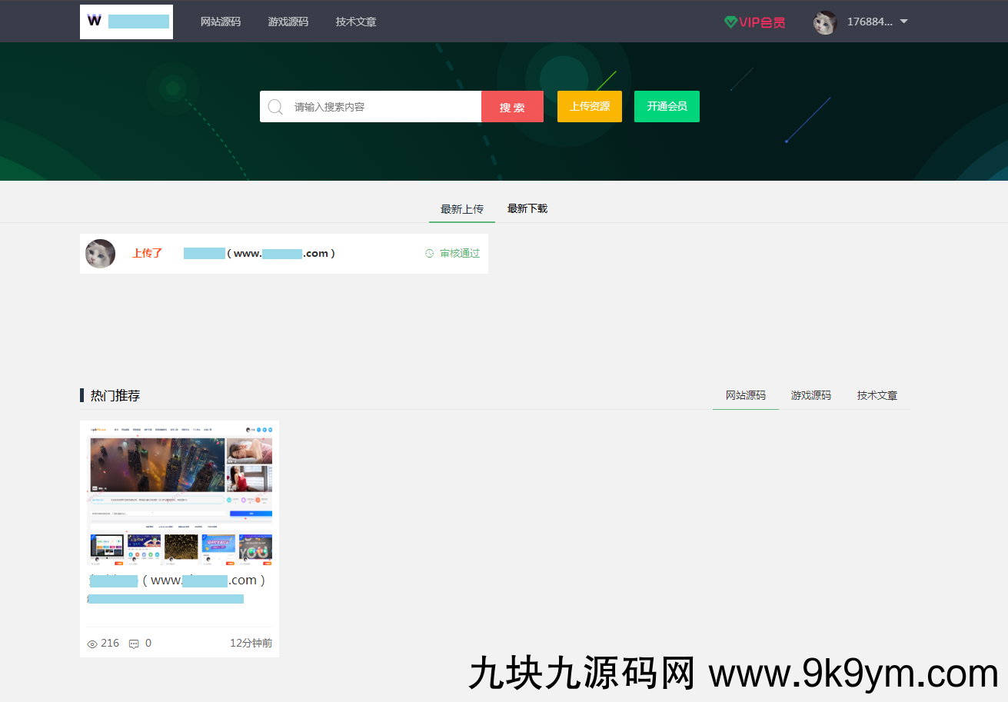This screenshot has width=1008, height=702.
Task: Click the green 开通会员 button
Action: pos(667,106)
